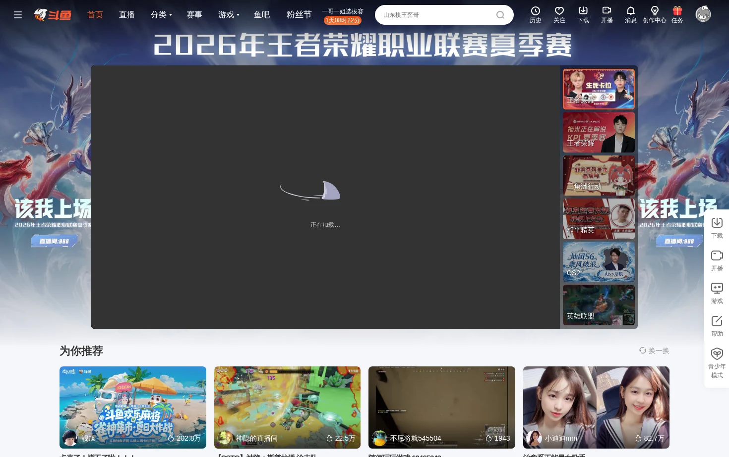The image size is (729, 457).
Task: Click the right 直播间:998 banner button
Action: pos(679,241)
